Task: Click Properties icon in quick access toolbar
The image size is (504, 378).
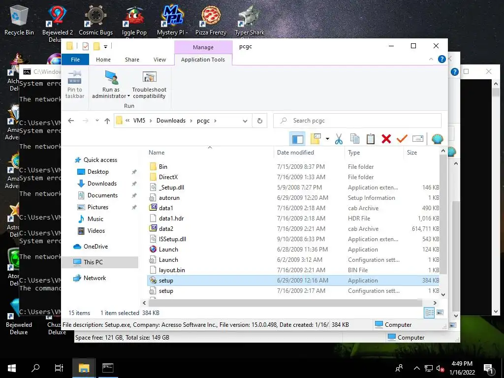Action: pos(86,46)
